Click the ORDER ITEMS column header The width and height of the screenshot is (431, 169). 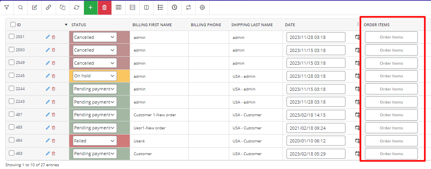[376, 25]
